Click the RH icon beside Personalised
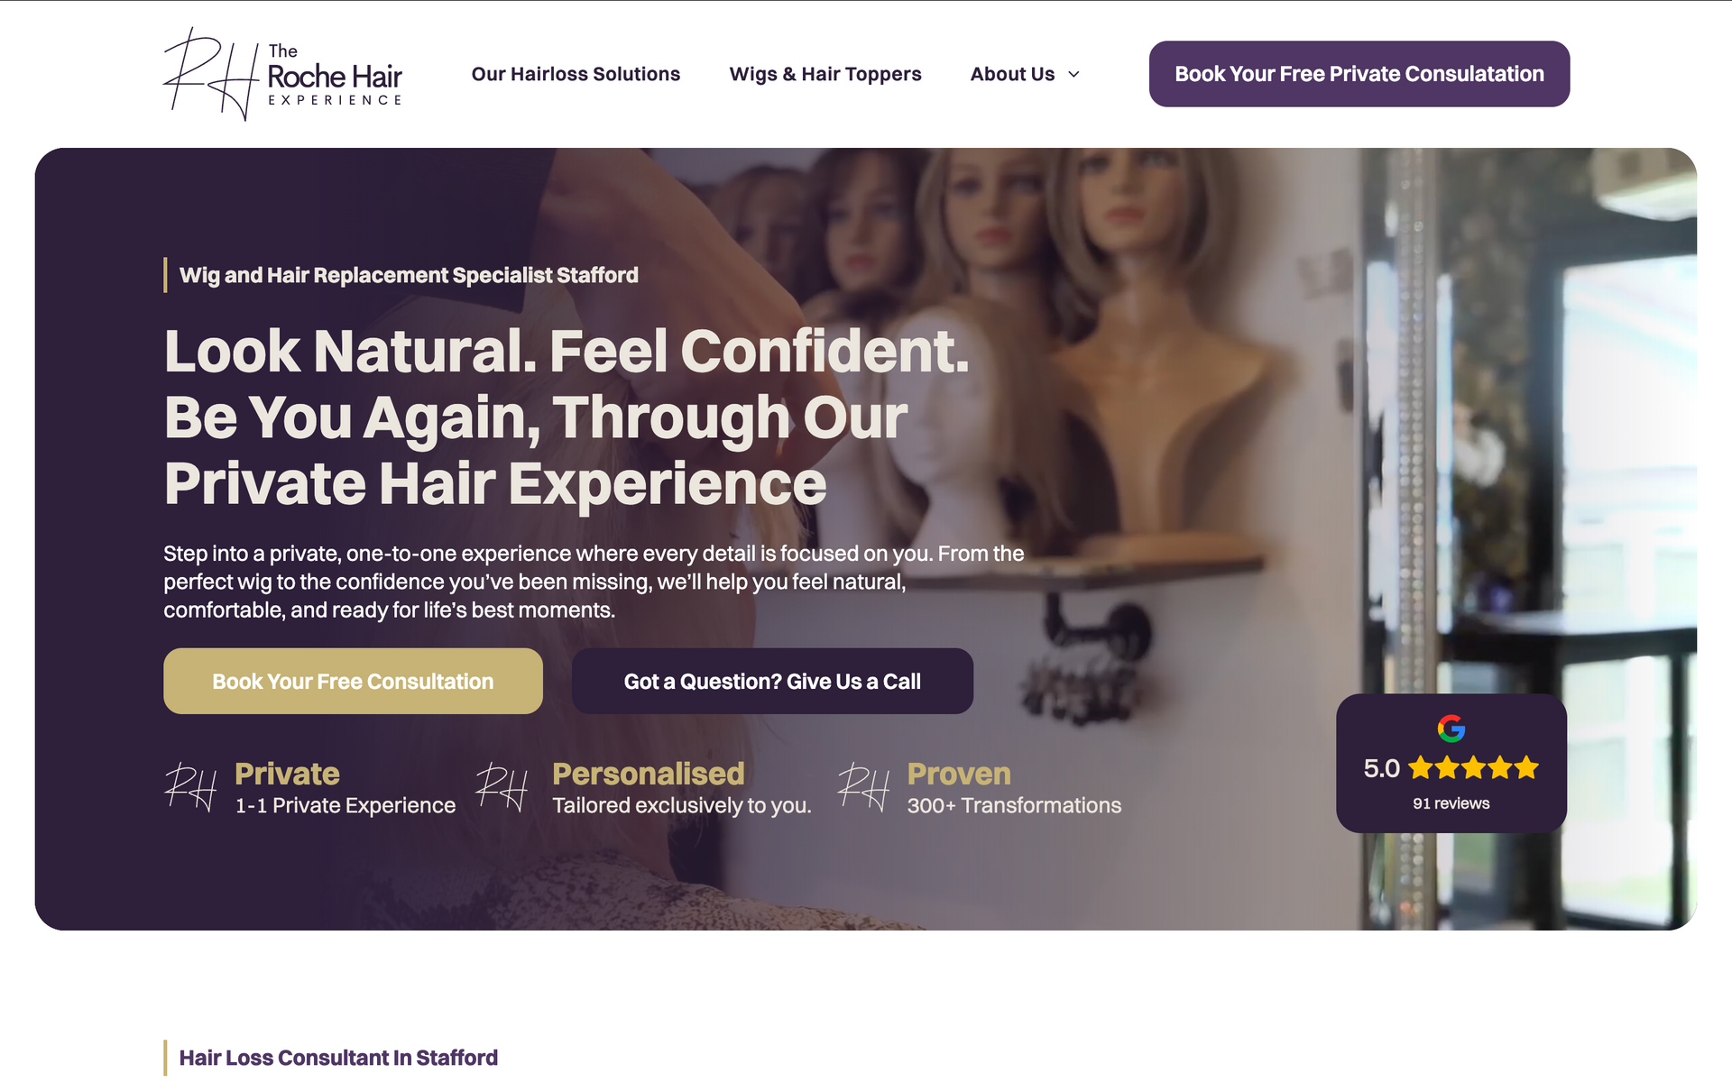 pyautogui.click(x=502, y=787)
